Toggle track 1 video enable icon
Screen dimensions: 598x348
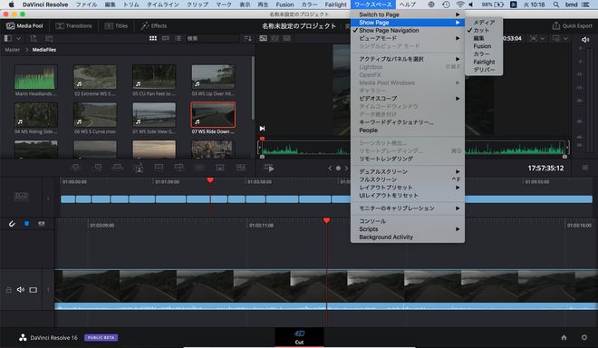coord(34,290)
